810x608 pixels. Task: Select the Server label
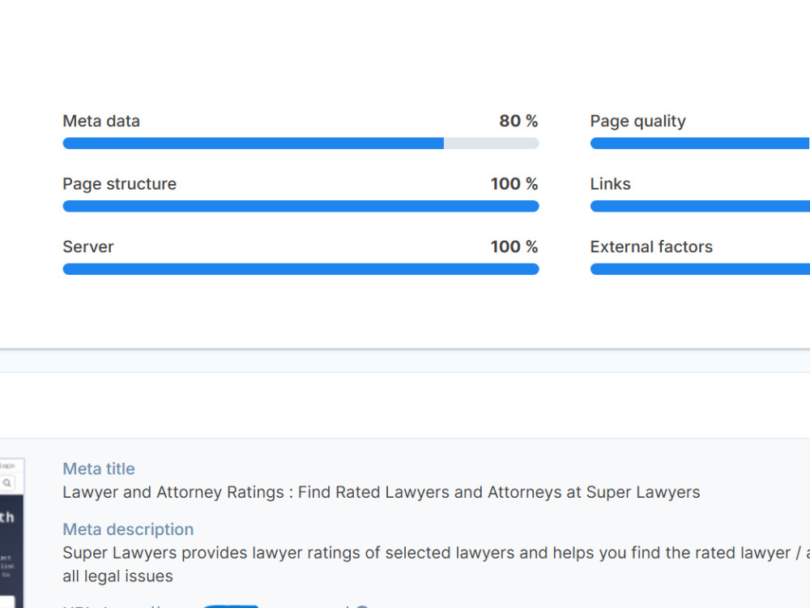(87, 246)
